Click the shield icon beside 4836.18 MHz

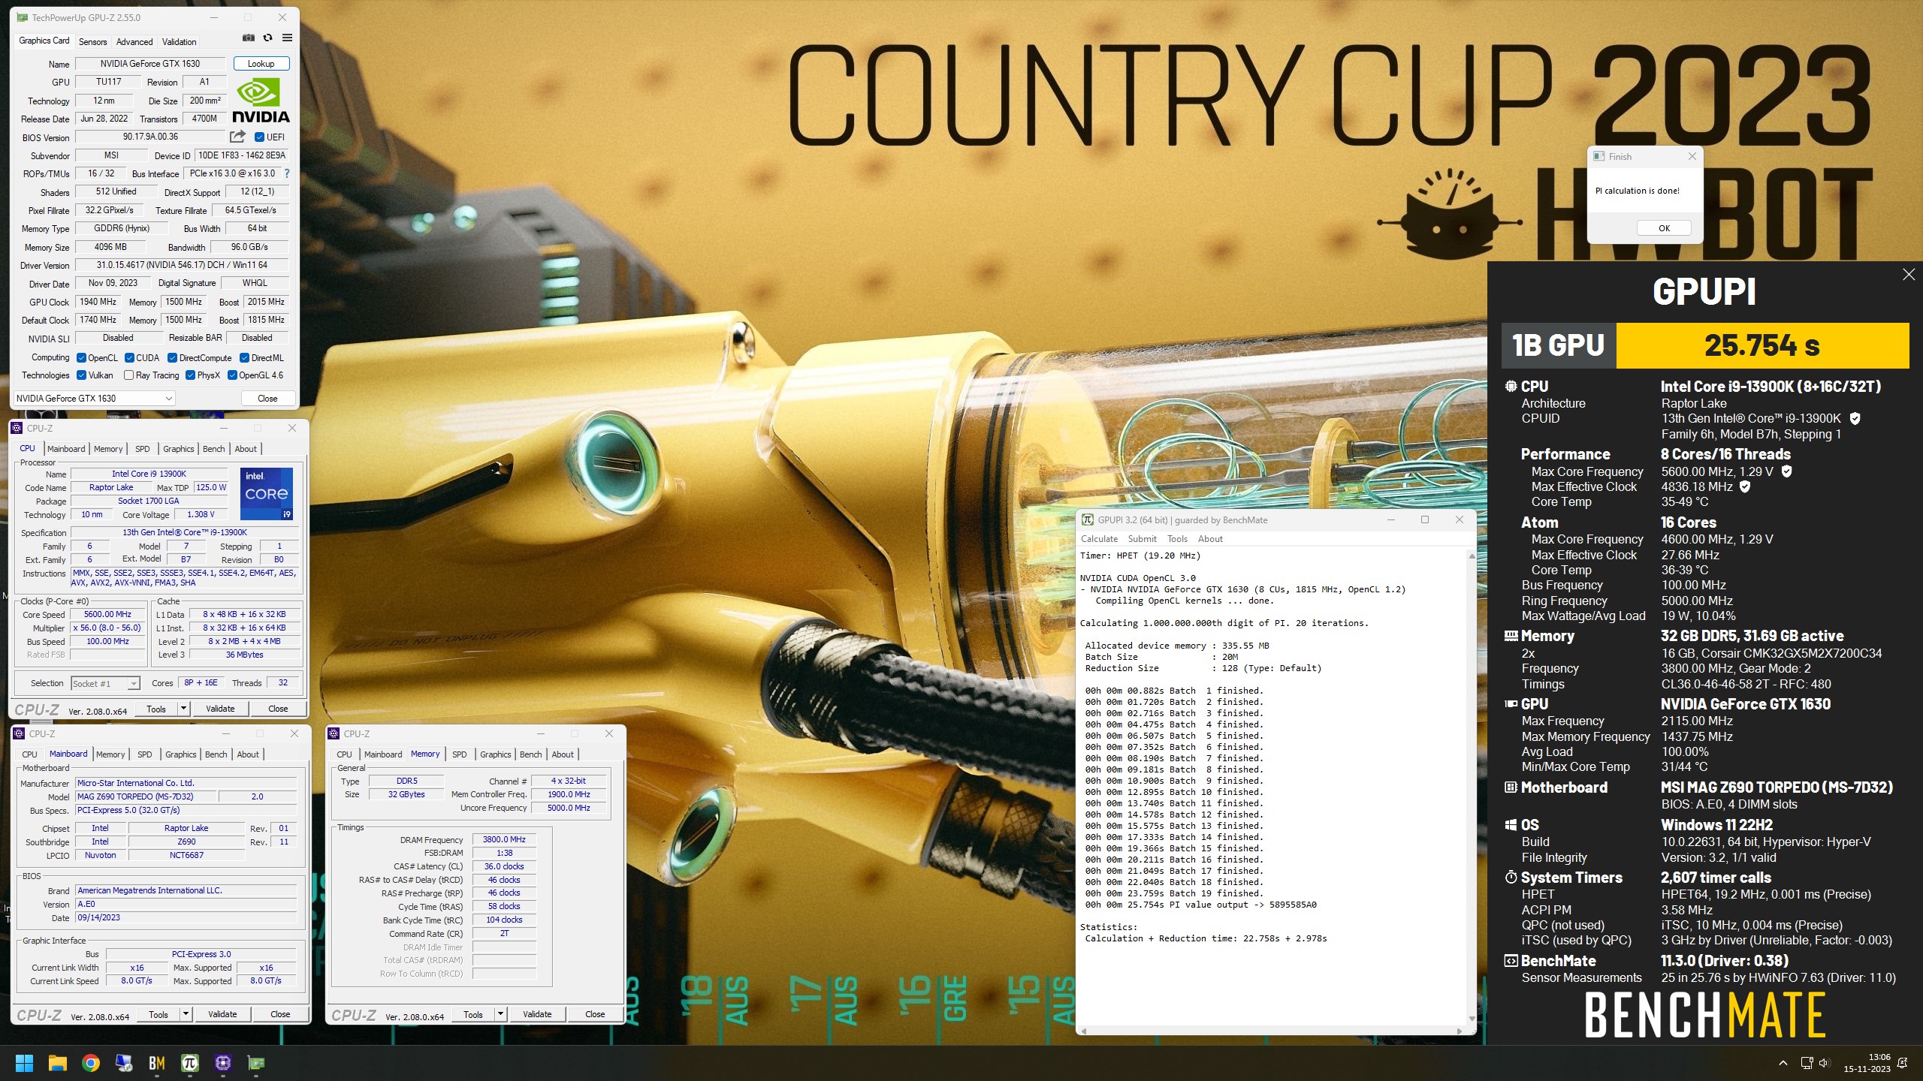tap(1745, 486)
